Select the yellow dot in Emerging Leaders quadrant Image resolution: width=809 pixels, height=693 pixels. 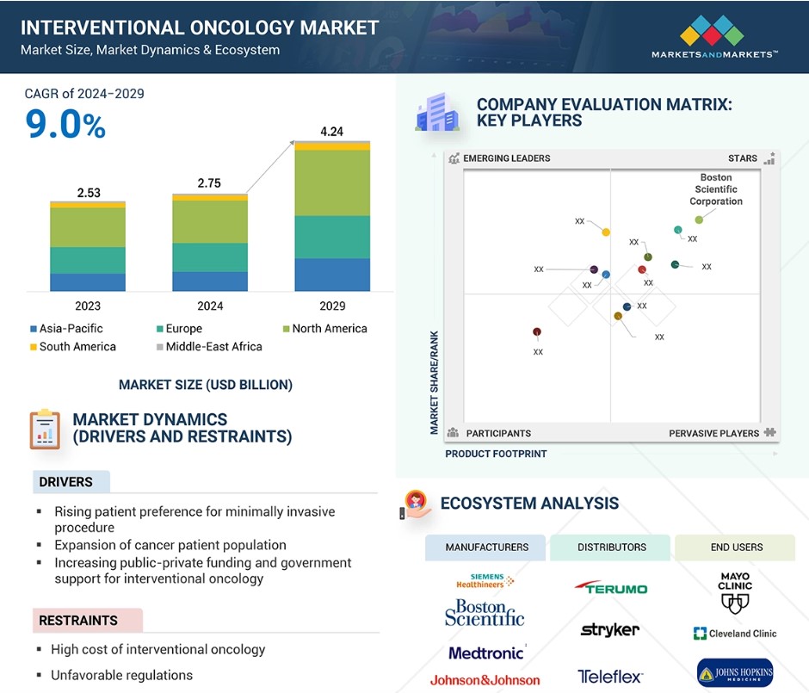[x=606, y=232]
